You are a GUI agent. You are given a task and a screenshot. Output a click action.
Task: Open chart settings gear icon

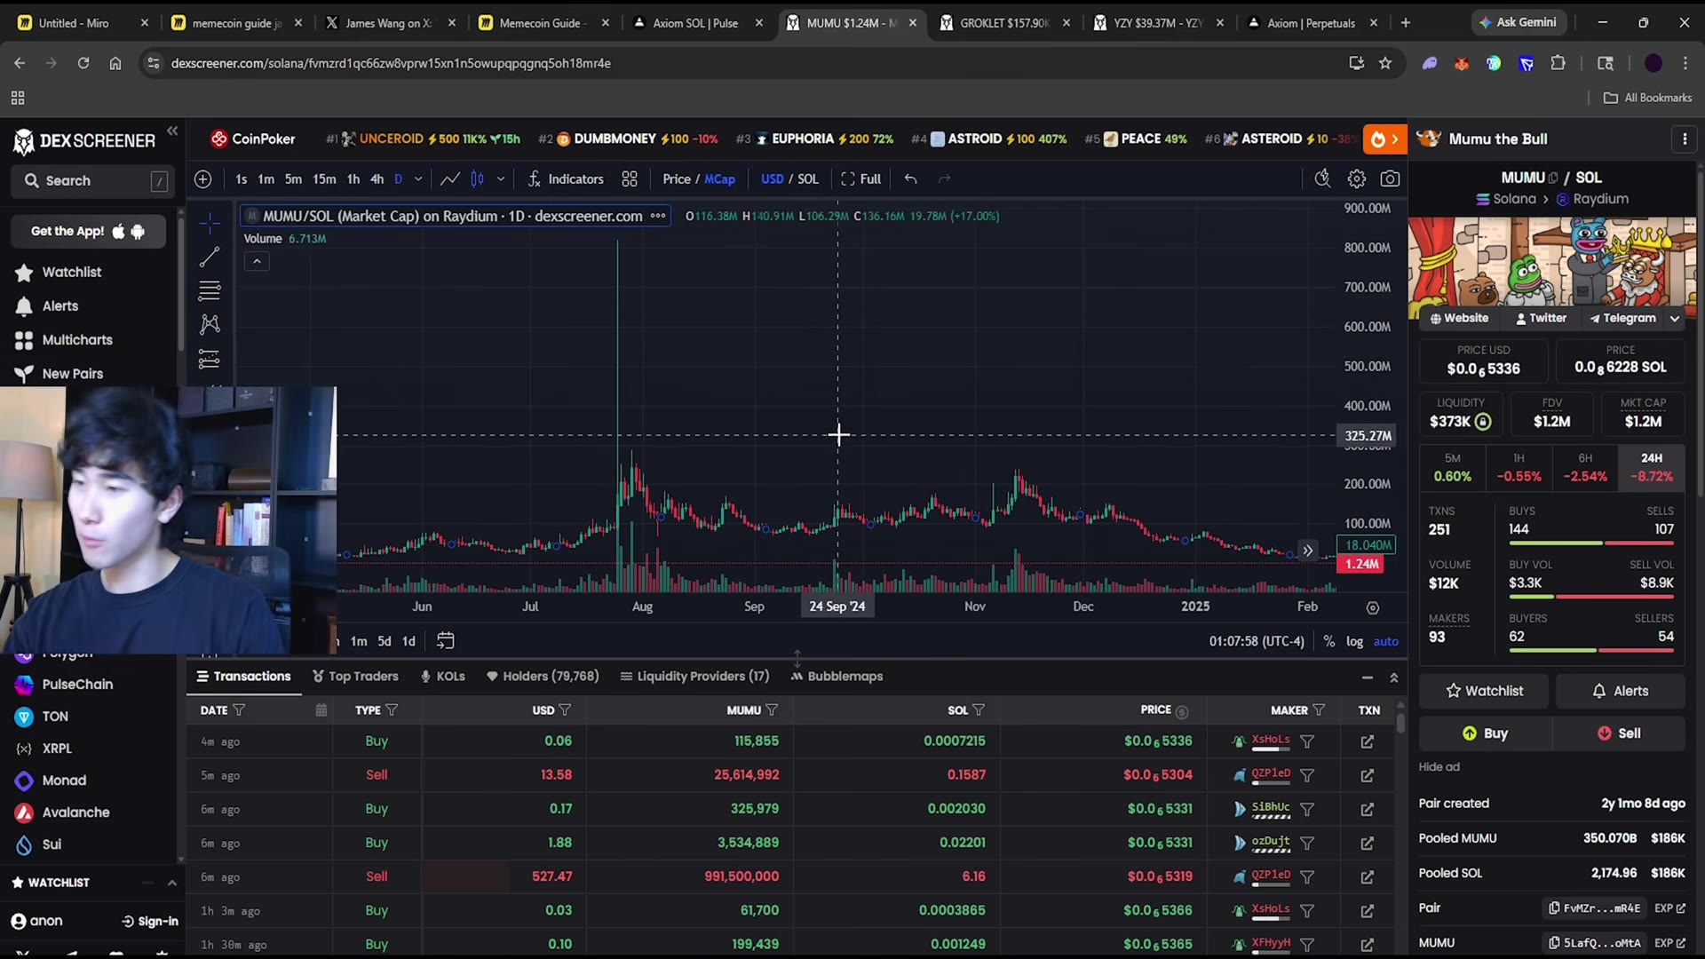tap(1356, 179)
